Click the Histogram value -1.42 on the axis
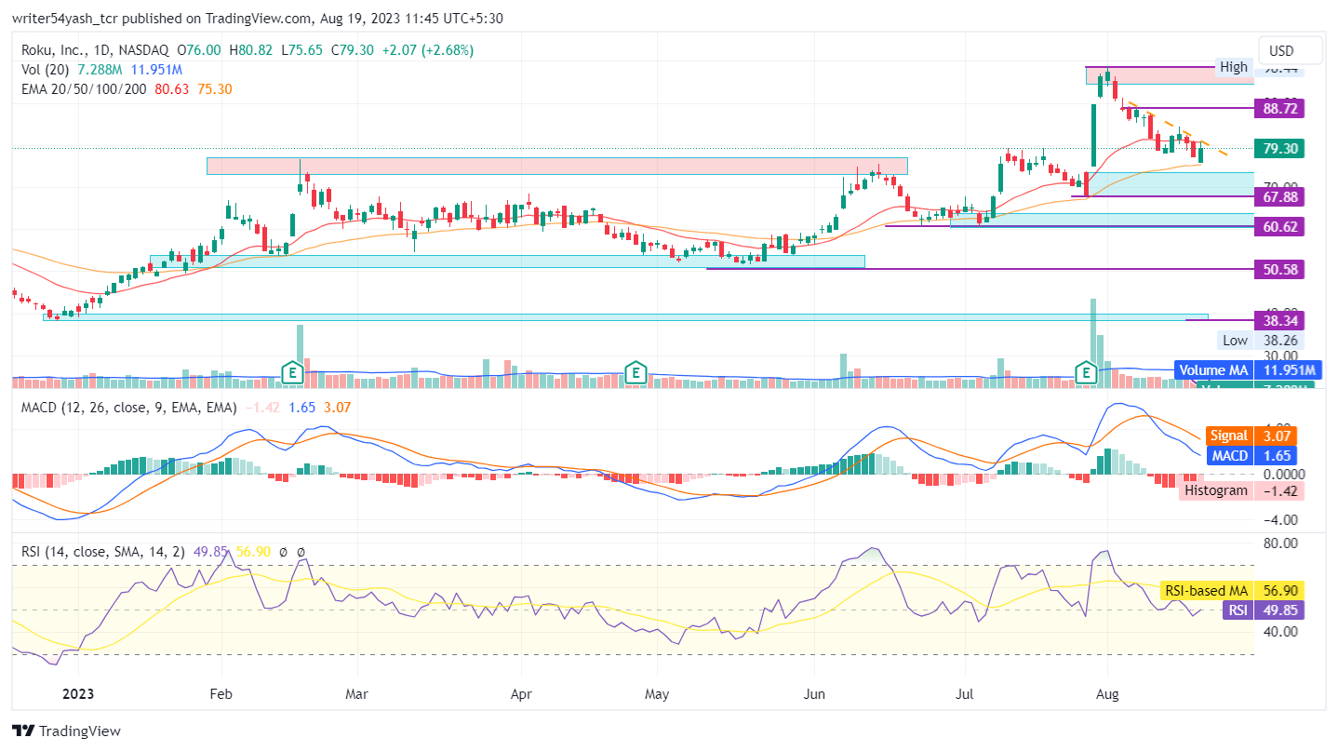 tap(1279, 490)
